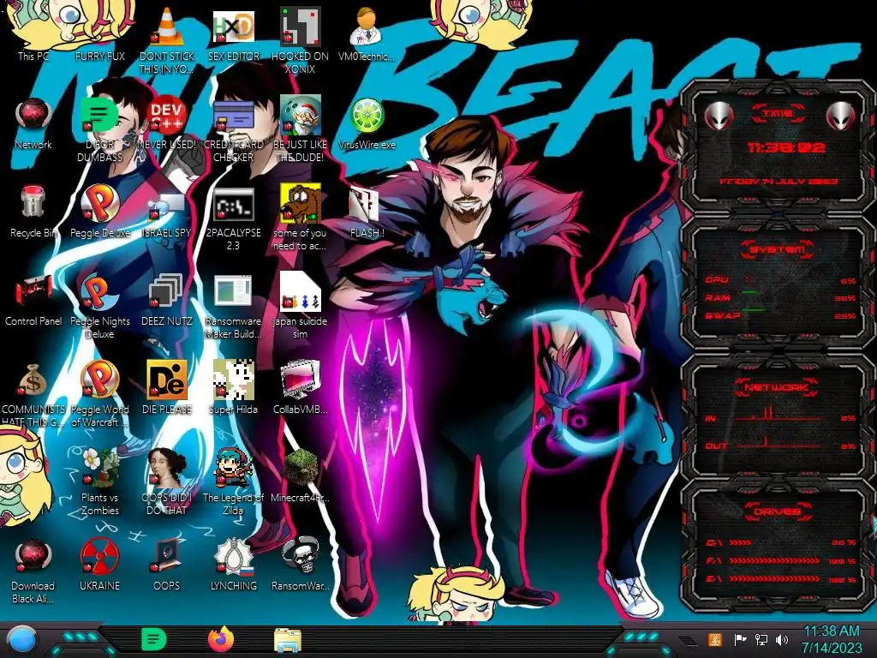The height and width of the screenshot is (658, 877).
Task: Click the Ransomware Maker Build icon
Action: click(233, 306)
